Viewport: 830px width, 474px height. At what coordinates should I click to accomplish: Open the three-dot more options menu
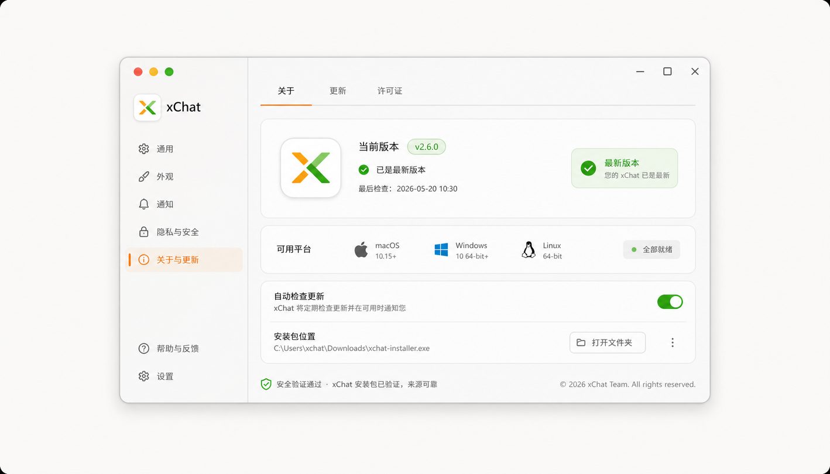673,342
